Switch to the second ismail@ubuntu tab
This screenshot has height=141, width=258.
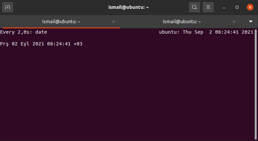pos(182,22)
